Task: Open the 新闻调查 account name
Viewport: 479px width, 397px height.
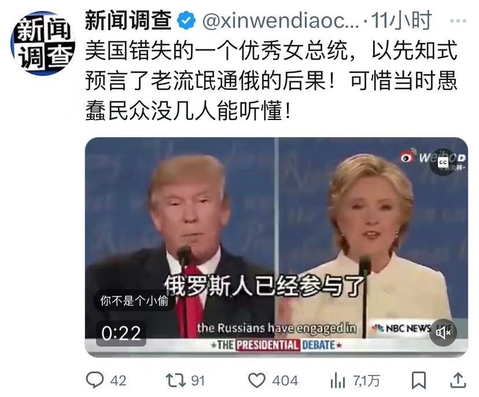Action: click(x=128, y=20)
